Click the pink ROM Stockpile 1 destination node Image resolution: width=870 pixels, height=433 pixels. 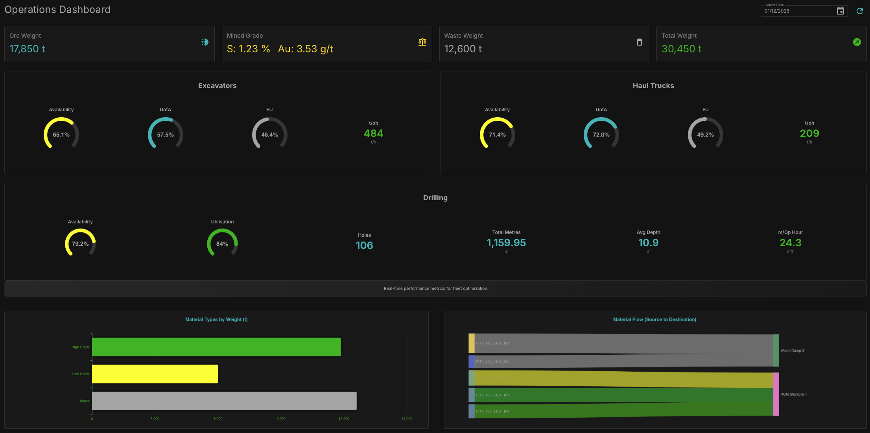coord(776,394)
